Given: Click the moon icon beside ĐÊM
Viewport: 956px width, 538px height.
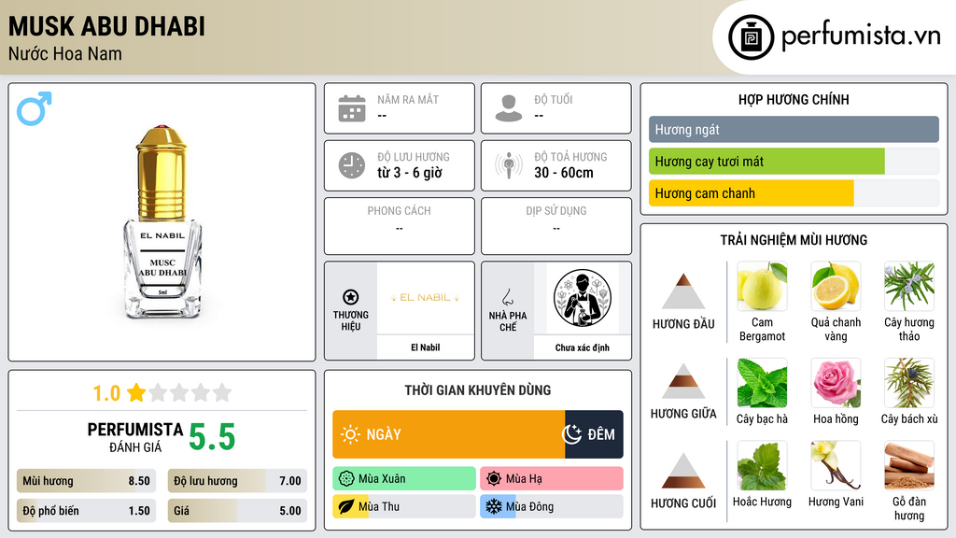Looking at the screenshot, I should (571, 434).
